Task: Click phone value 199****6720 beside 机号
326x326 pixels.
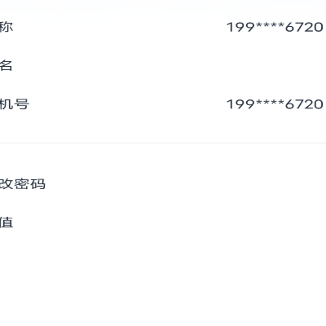Action: point(275,104)
